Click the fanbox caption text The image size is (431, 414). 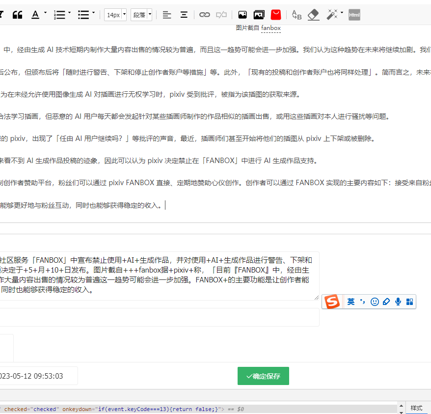coord(270,28)
